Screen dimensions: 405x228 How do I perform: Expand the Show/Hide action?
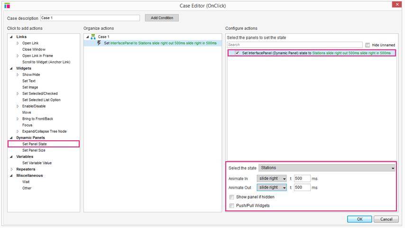[x=18, y=75]
